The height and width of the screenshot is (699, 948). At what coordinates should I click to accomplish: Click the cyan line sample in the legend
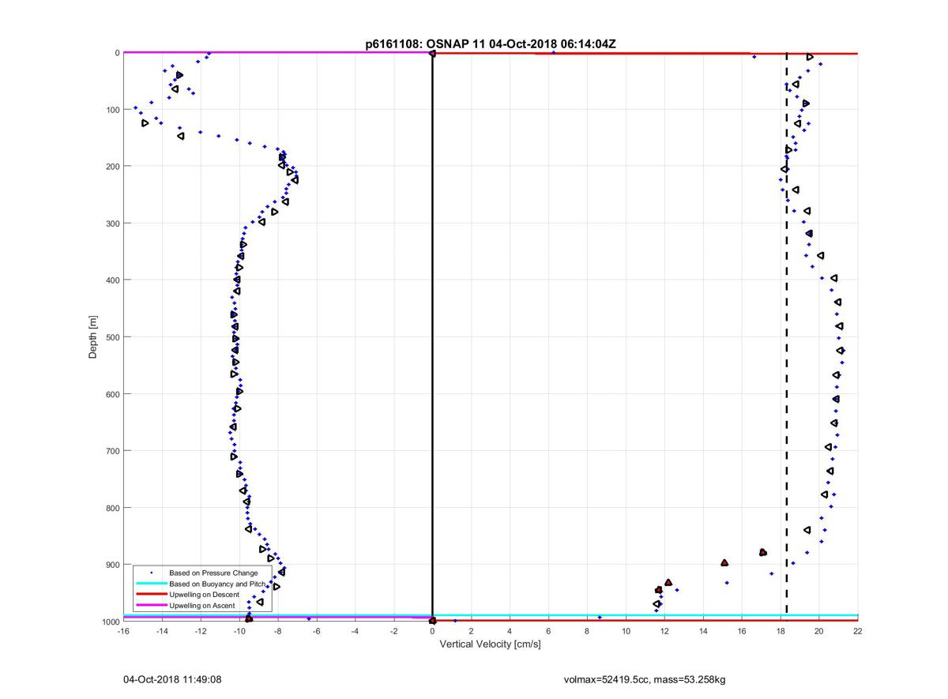click(151, 583)
